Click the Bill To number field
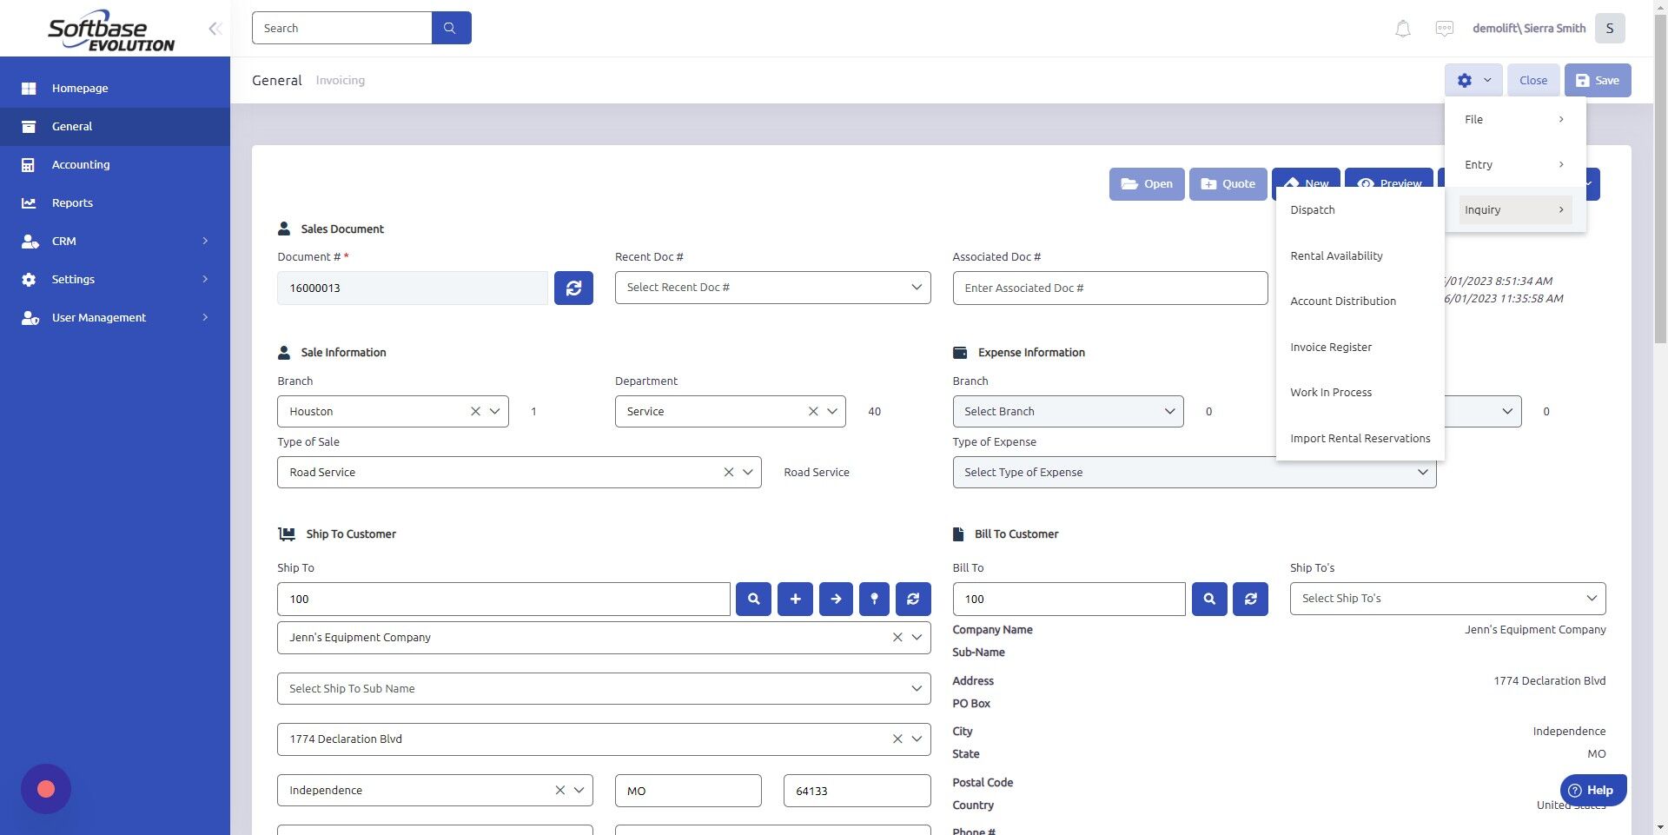The height and width of the screenshot is (835, 1668). [x=1069, y=599]
